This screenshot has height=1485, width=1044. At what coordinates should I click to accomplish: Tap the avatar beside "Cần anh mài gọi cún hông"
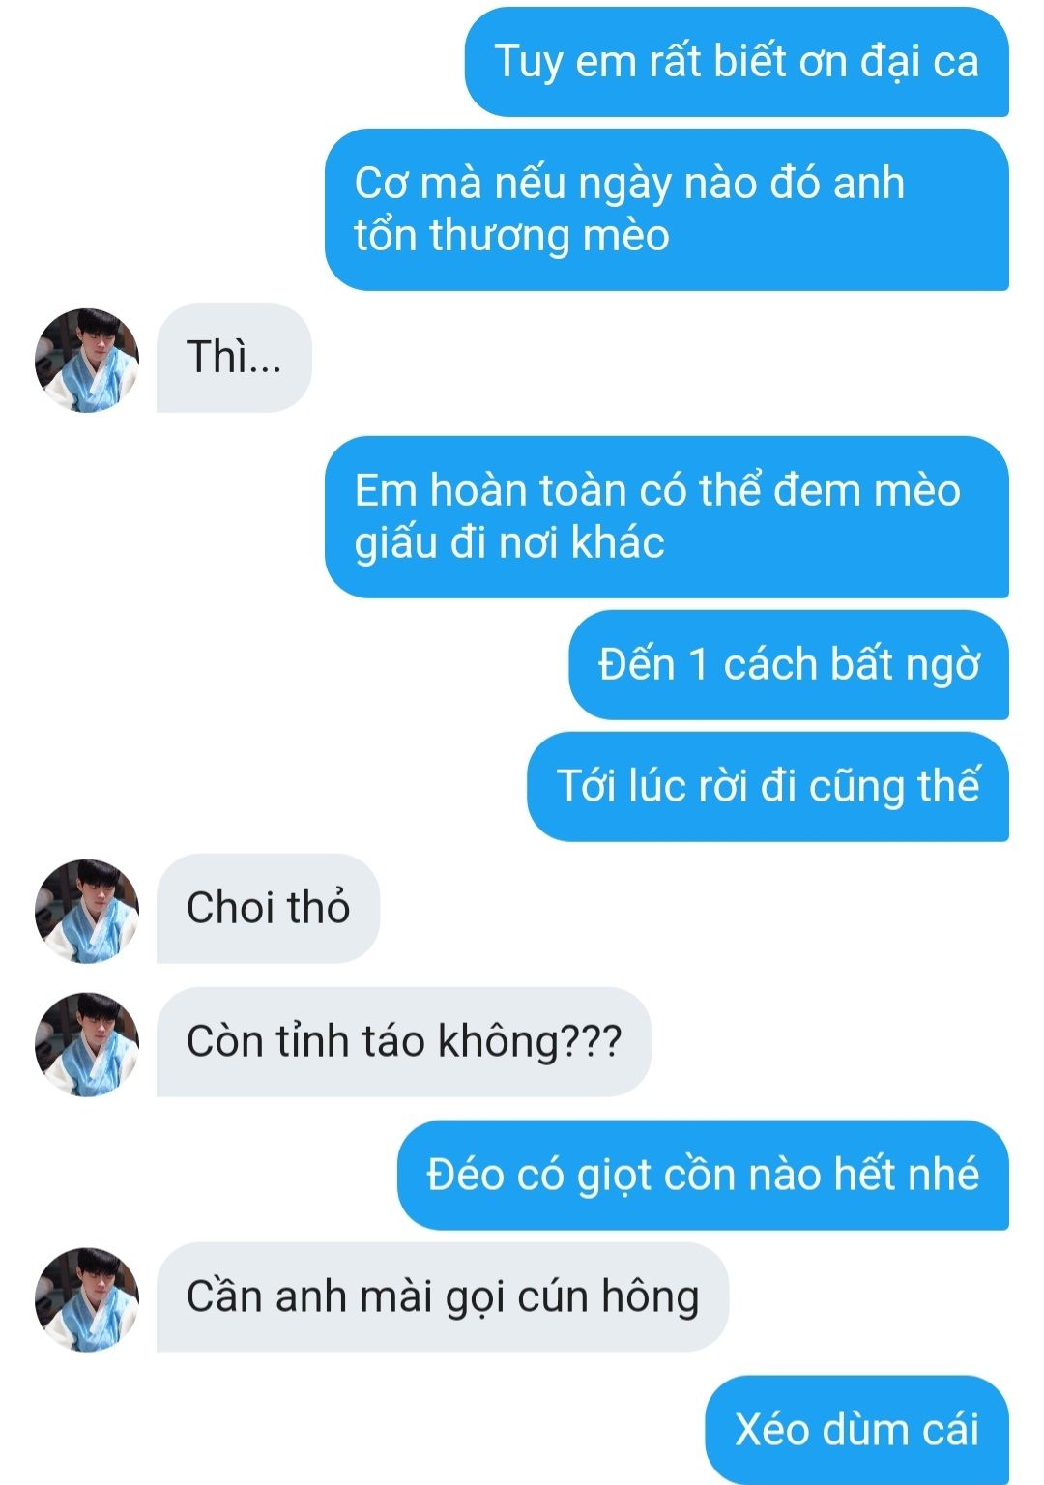(x=87, y=1299)
